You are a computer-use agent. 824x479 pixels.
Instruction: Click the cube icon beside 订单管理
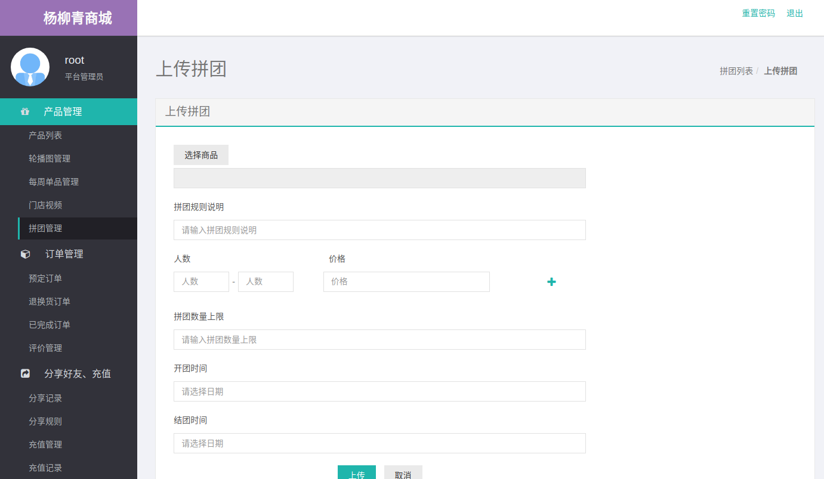(x=25, y=254)
